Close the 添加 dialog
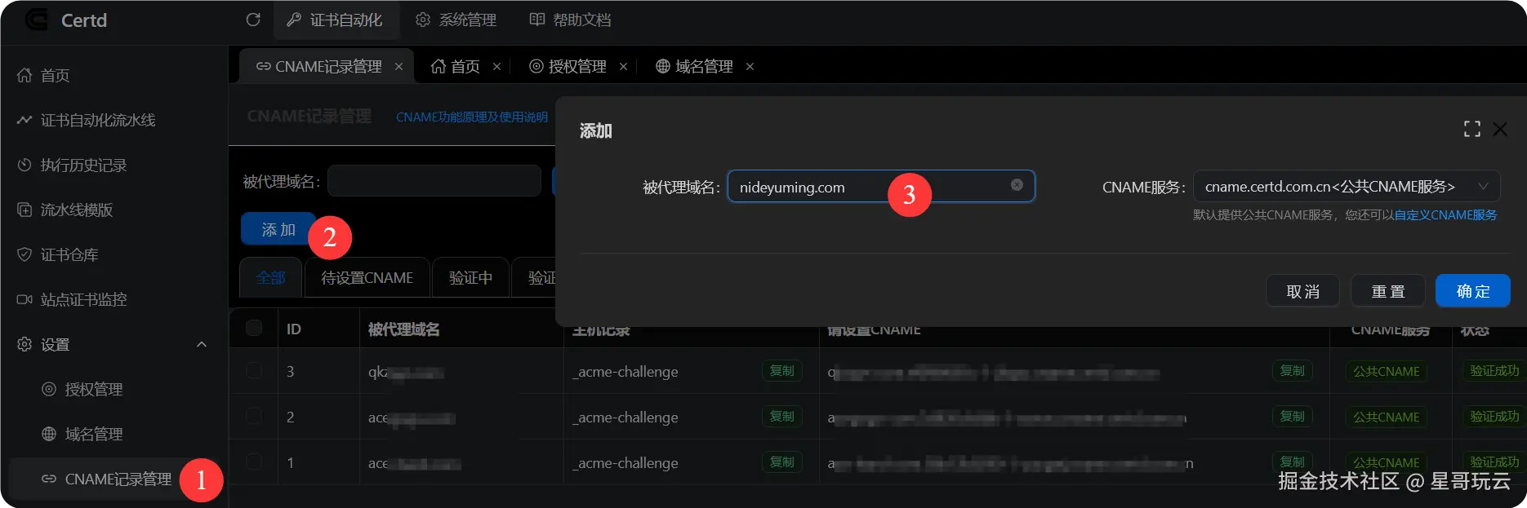This screenshot has height=508, width=1527. click(x=1500, y=129)
